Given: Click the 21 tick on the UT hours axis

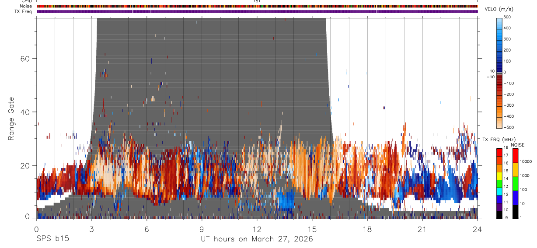Looking at the screenshot, I should pyautogui.click(x=422, y=229).
